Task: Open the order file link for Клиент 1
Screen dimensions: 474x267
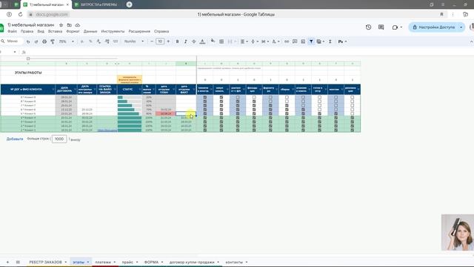Action: (107, 131)
